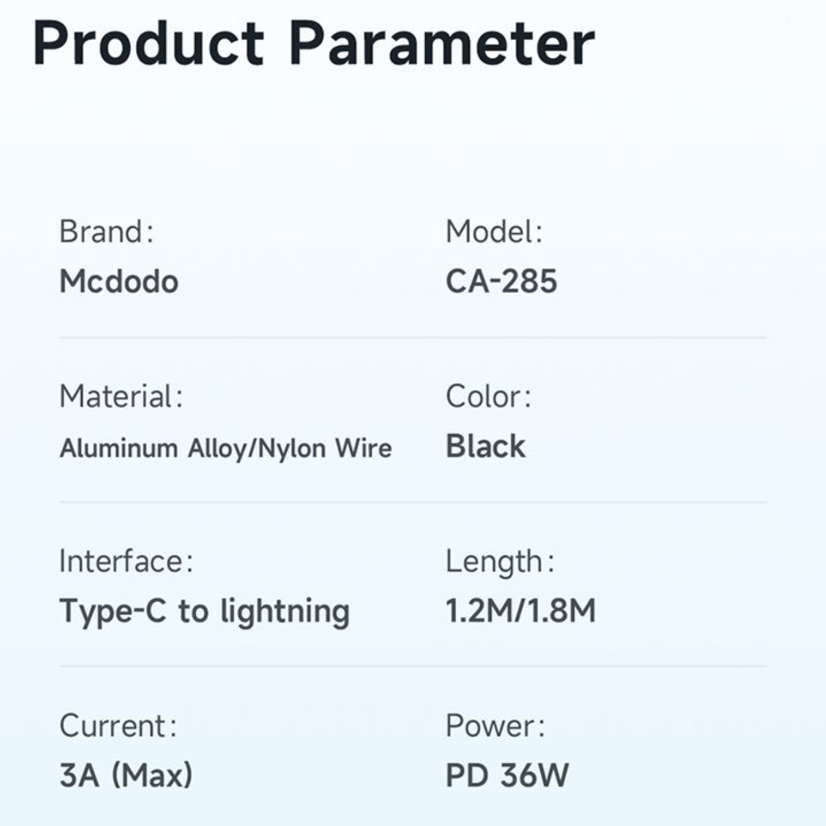Select the Type-C to lightning text

pyautogui.click(x=205, y=611)
